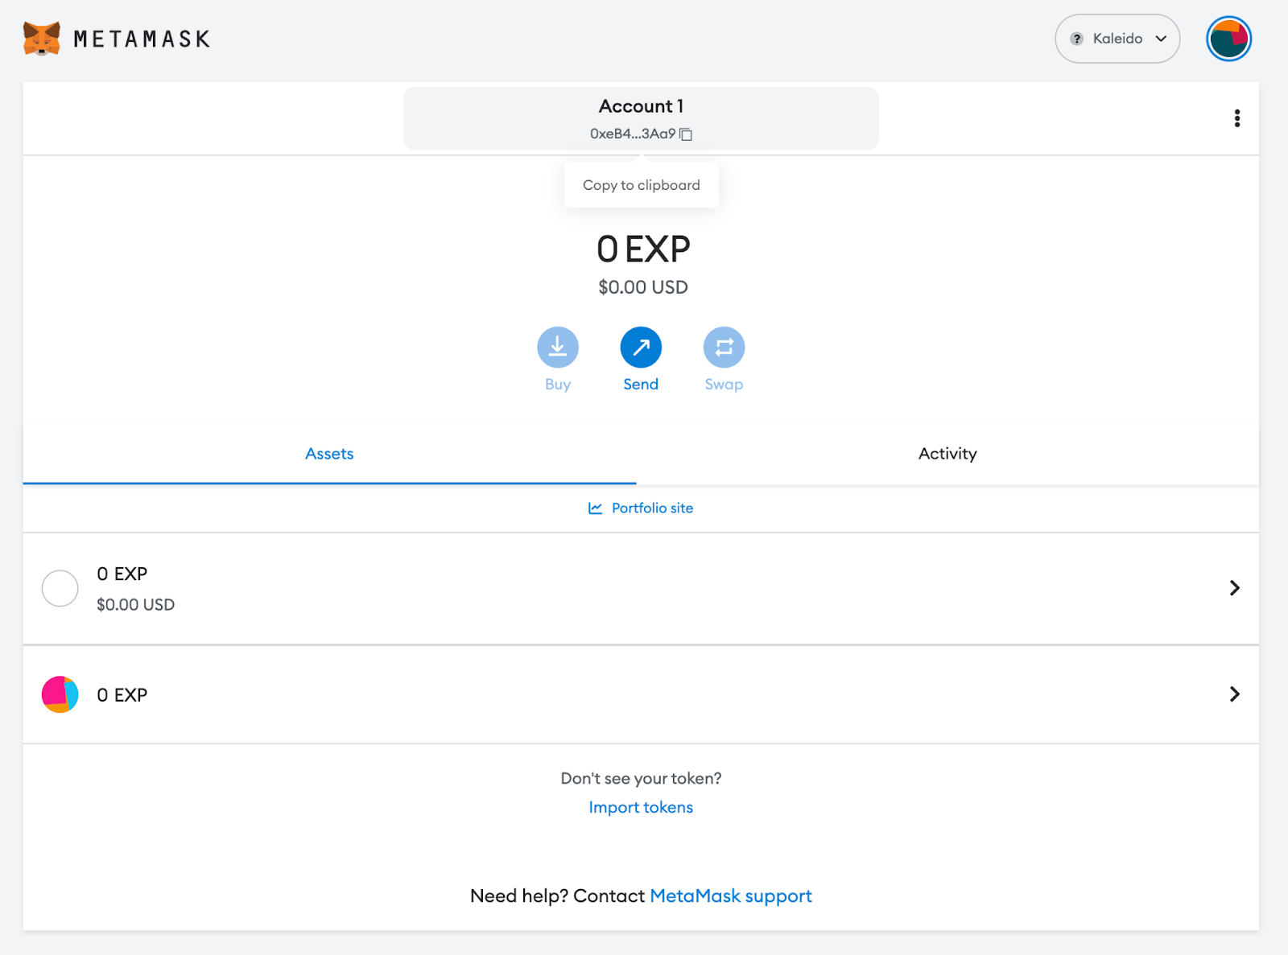Open the Import tokens link
Screen dimensions: 1288x955
640,807
